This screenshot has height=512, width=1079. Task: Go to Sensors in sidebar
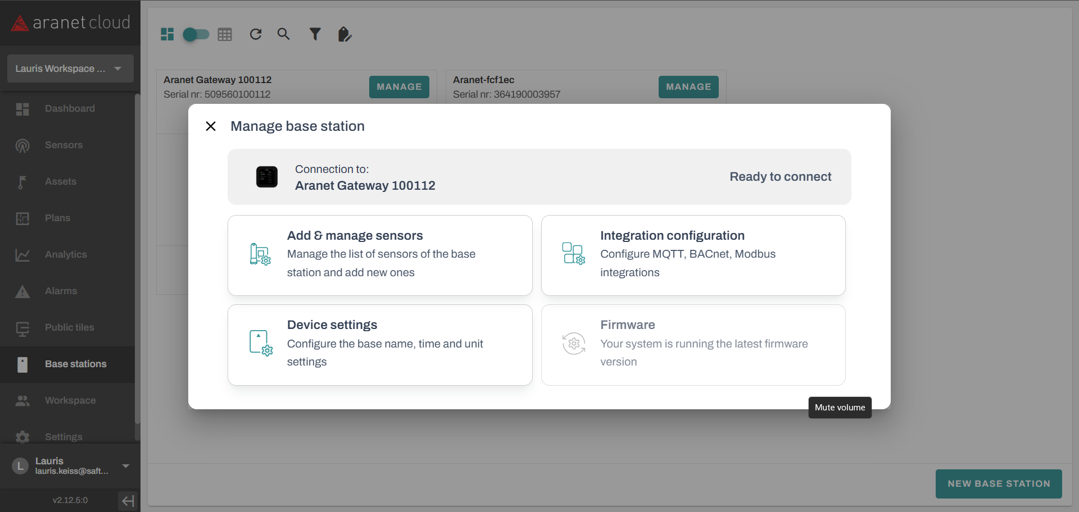click(x=64, y=145)
